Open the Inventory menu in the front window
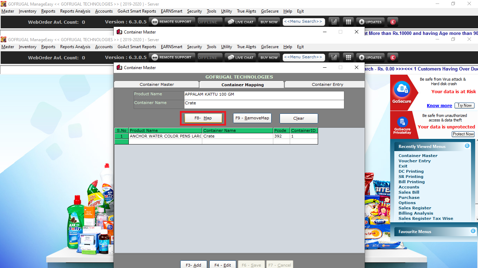 (x=28, y=47)
